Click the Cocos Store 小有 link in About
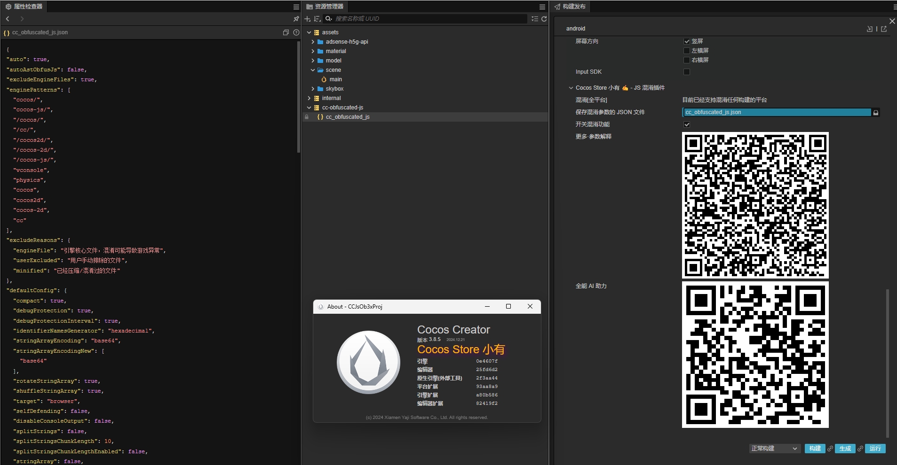This screenshot has height=465, width=897. point(461,349)
